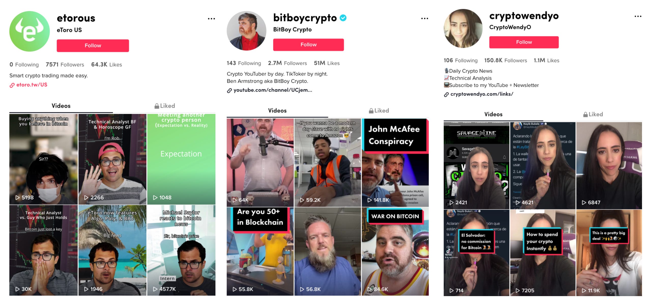Follow the bitboycrypto account
The image size is (655, 305).
pyautogui.click(x=309, y=45)
